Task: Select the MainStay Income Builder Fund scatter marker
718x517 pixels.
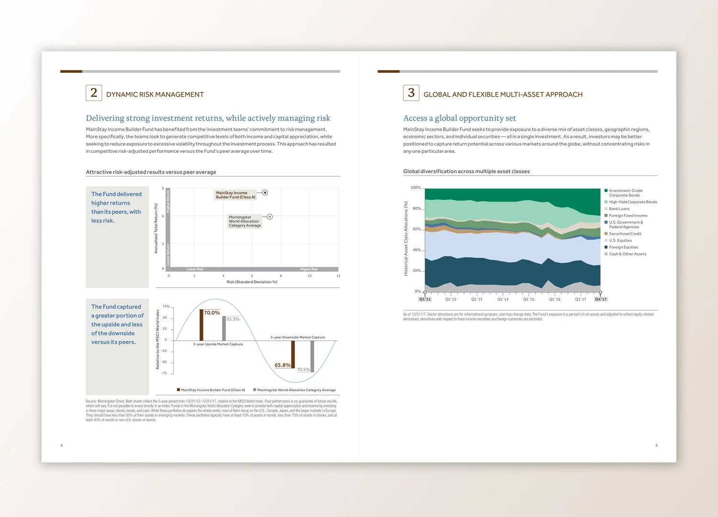Action: 265,193
